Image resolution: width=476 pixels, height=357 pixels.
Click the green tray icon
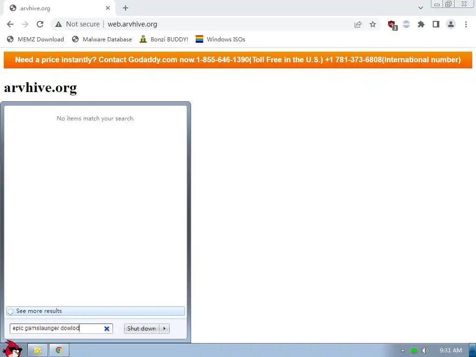(414, 350)
